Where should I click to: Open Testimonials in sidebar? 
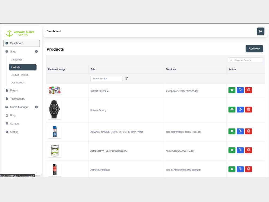[x=17, y=99]
